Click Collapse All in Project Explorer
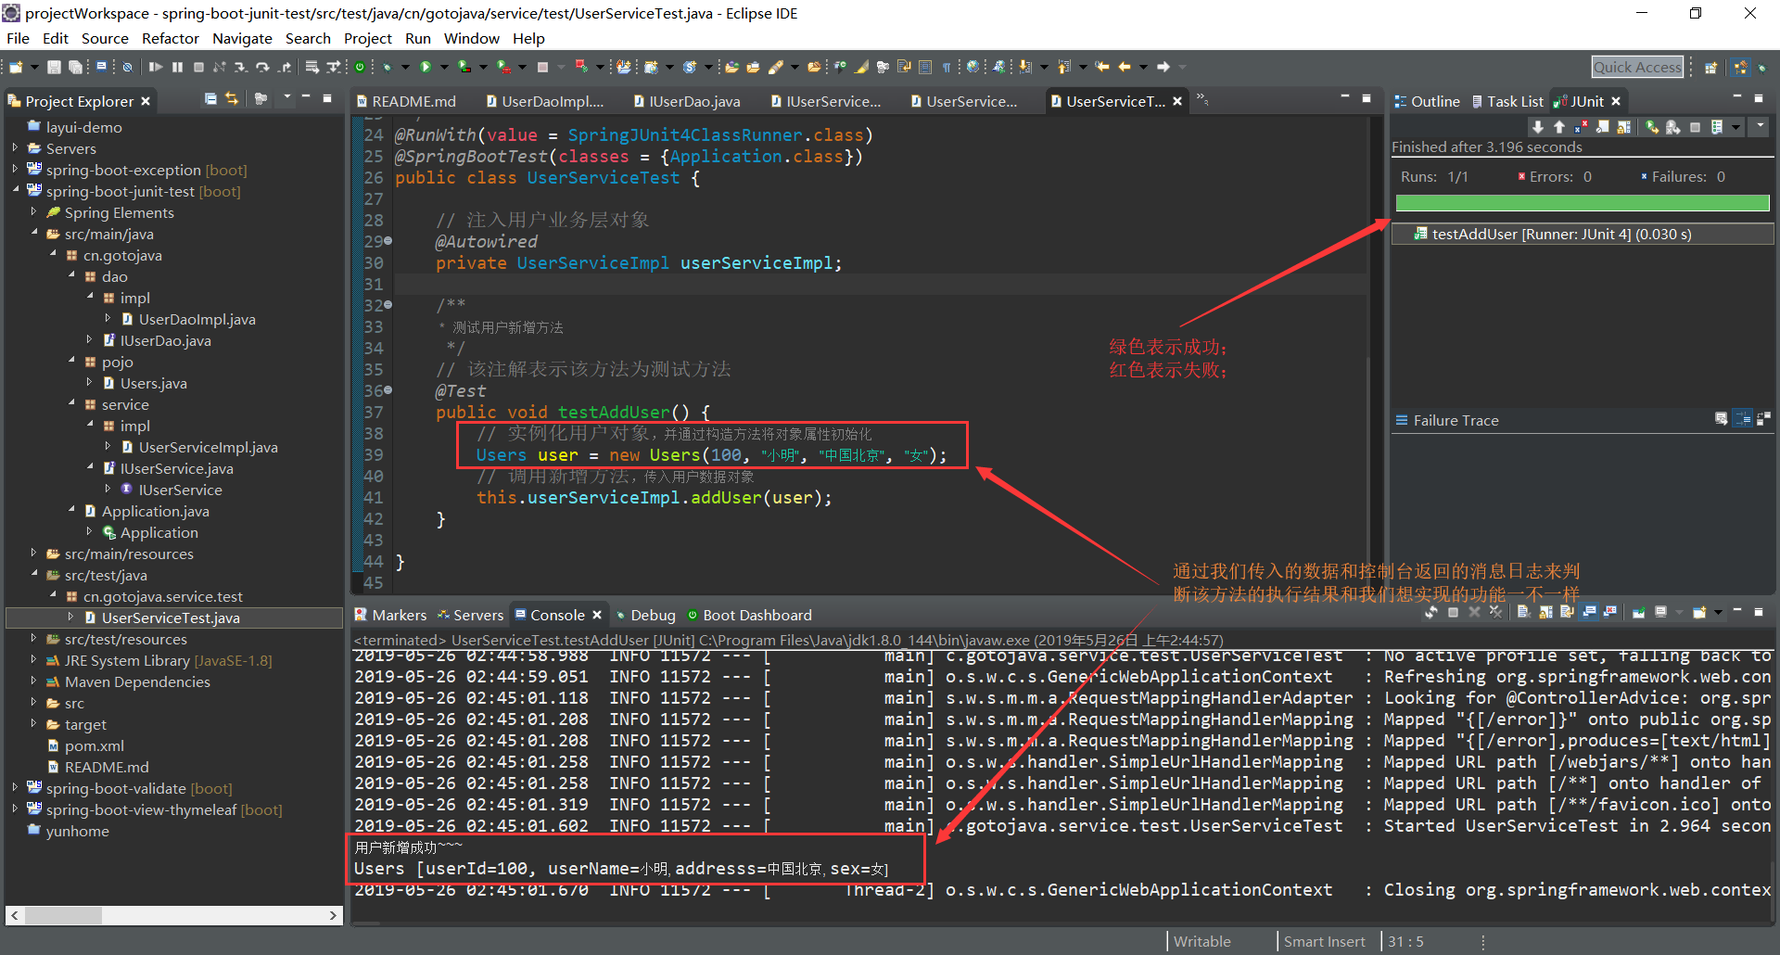Screen dimensions: 1780x955 click(x=211, y=99)
